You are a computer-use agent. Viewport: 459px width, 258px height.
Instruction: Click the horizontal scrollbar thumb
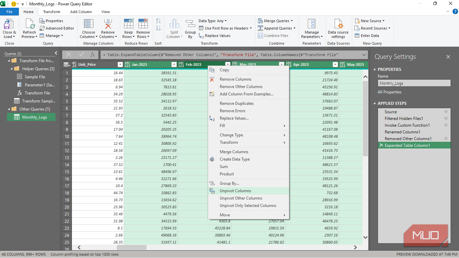click(x=132, y=247)
